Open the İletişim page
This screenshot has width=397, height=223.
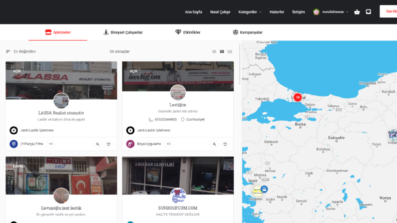click(298, 12)
